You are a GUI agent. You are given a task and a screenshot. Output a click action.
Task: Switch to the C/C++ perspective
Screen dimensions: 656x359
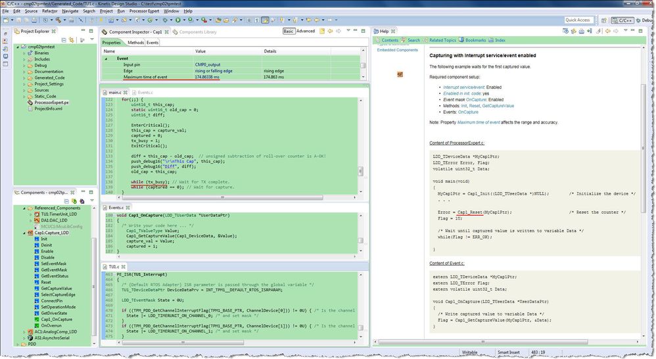click(x=622, y=20)
